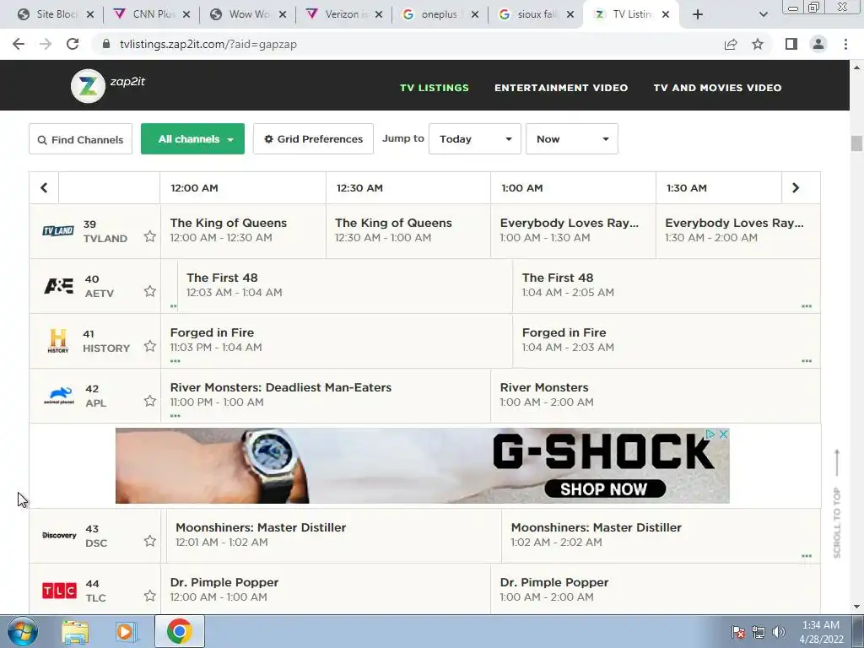Open the Chrome three-dot menu
Image resolution: width=864 pixels, height=648 pixels.
tap(845, 44)
